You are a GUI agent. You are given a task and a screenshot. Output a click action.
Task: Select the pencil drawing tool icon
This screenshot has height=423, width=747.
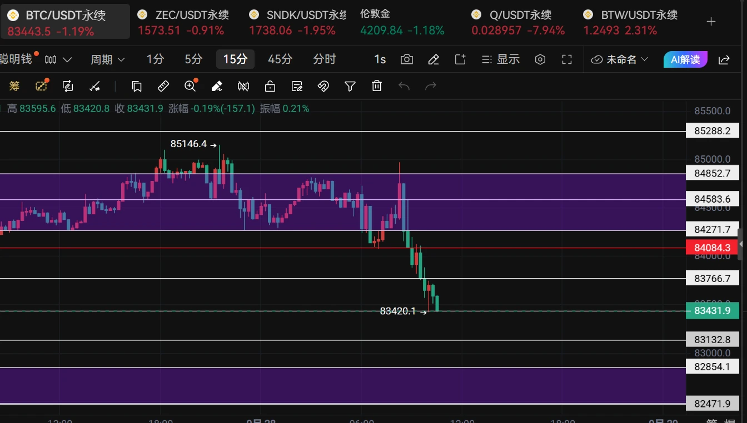[434, 59]
